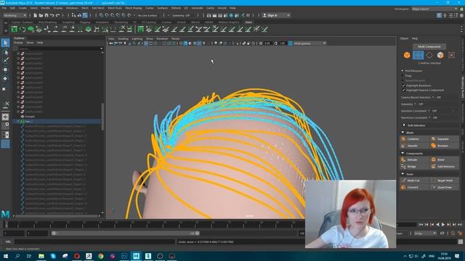Collapse the Mesh section

click(x=403, y=132)
